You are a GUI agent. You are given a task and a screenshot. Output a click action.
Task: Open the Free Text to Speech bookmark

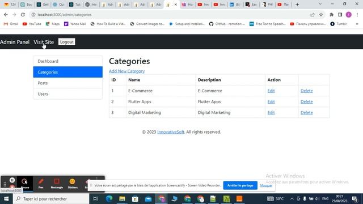point(267,24)
